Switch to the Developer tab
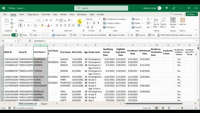 (82, 14)
